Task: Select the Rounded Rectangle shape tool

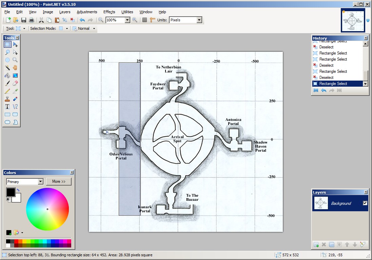Action: (x=15, y=114)
